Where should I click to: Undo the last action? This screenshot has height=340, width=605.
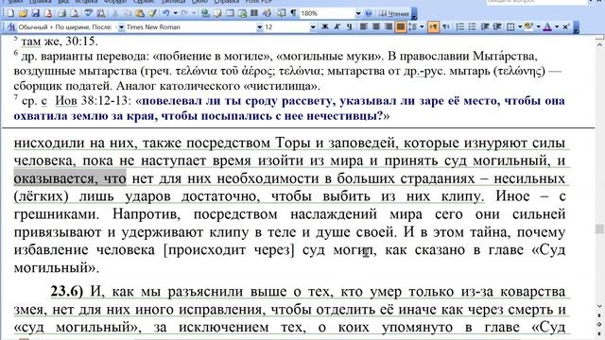pos(166,13)
